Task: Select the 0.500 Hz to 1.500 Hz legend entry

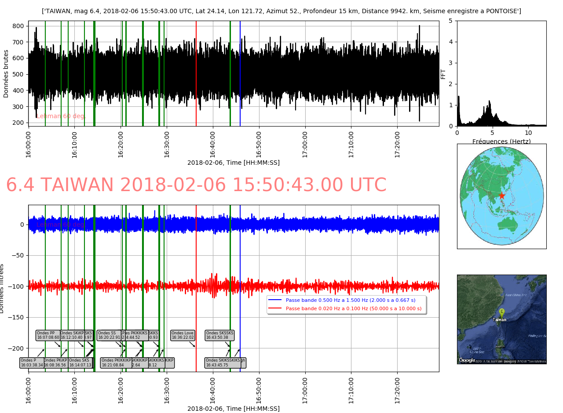Action: coord(351,300)
